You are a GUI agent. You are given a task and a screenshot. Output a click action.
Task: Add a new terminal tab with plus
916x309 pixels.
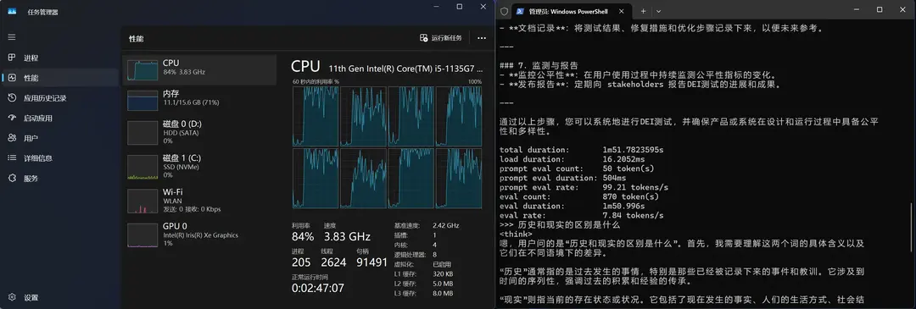[643, 11]
